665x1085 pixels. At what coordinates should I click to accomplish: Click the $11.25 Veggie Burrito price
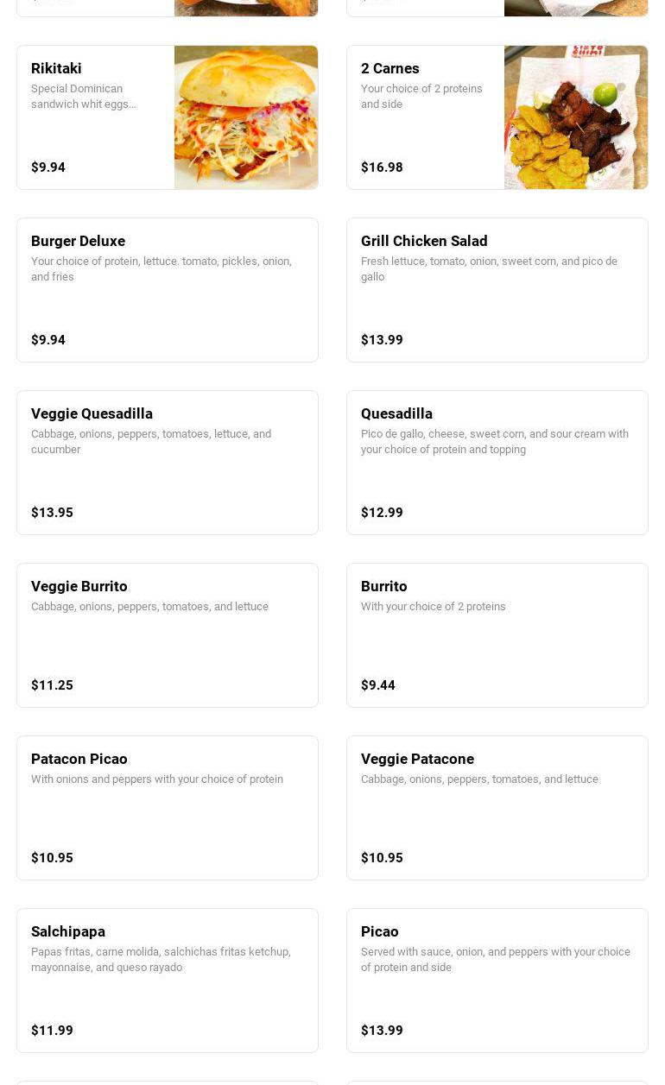click(x=52, y=685)
